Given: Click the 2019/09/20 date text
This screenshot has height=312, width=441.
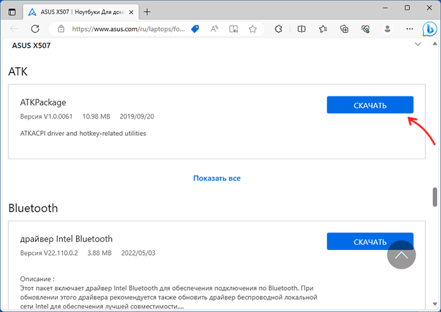Looking at the screenshot, I should [137, 117].
